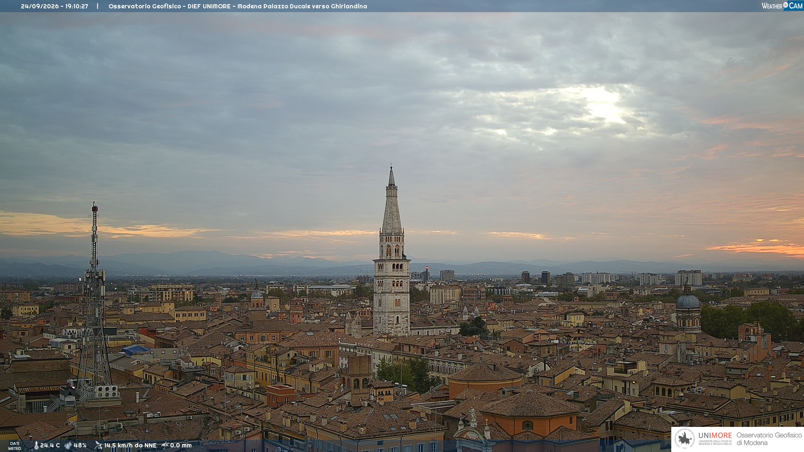Screen dimensions: 804x452
Task: Click the blue dome church cupola
Action: pyautogui.click(x=688, y=300)
